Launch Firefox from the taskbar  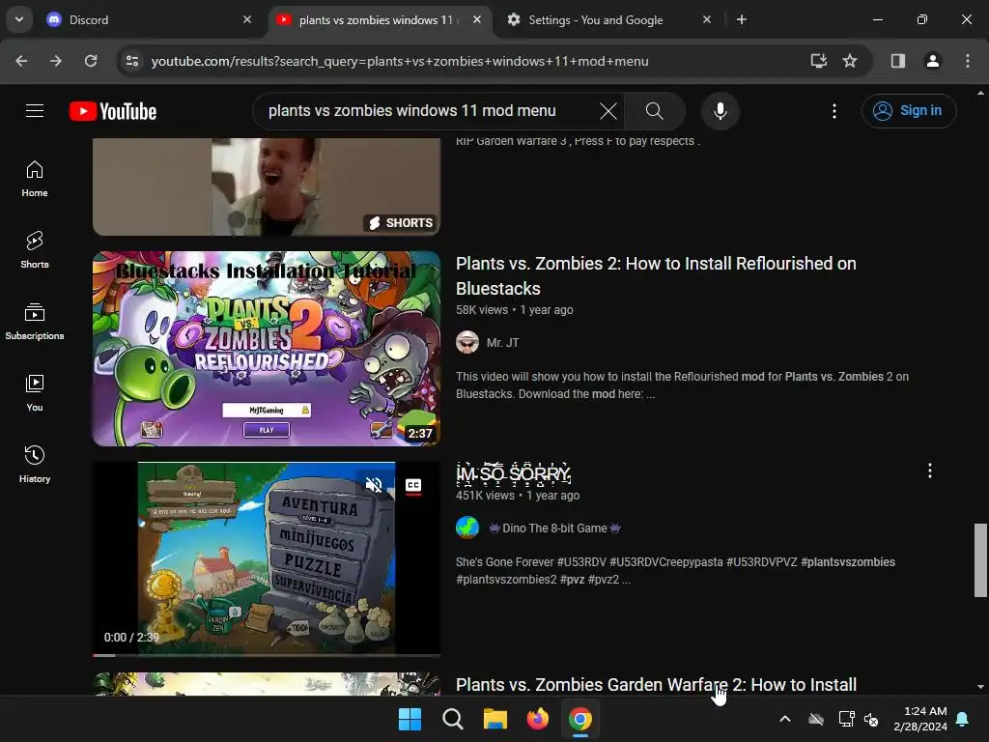[x=537, y=719]
